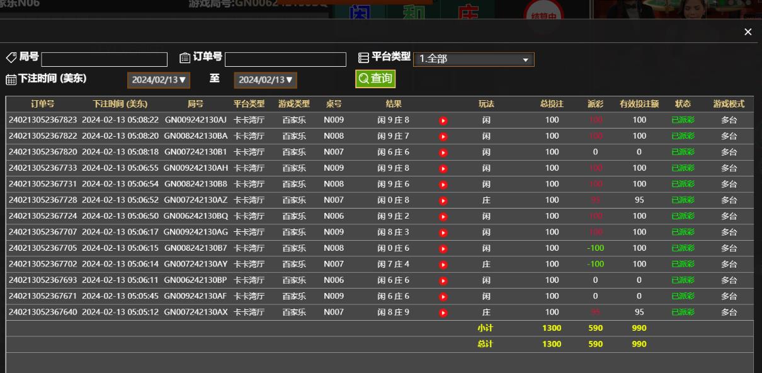
Task: Open the end date picker after 至
Action: (265, 80)
